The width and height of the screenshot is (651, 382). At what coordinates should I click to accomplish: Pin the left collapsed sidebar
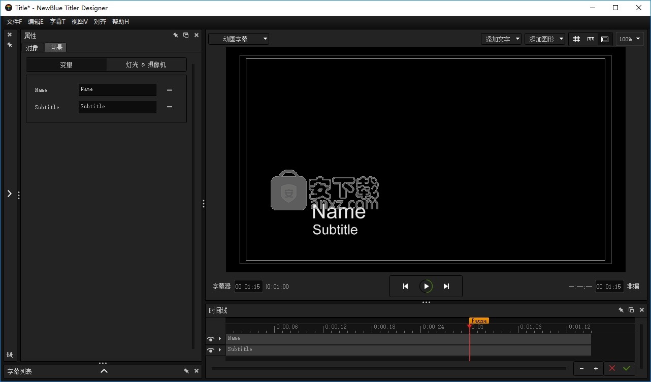coord(10,45)
